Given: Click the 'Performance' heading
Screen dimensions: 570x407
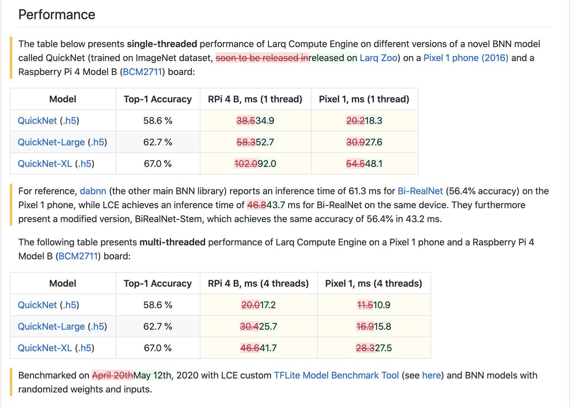Looking at the screenshot, I should click(x=57, y=14).
